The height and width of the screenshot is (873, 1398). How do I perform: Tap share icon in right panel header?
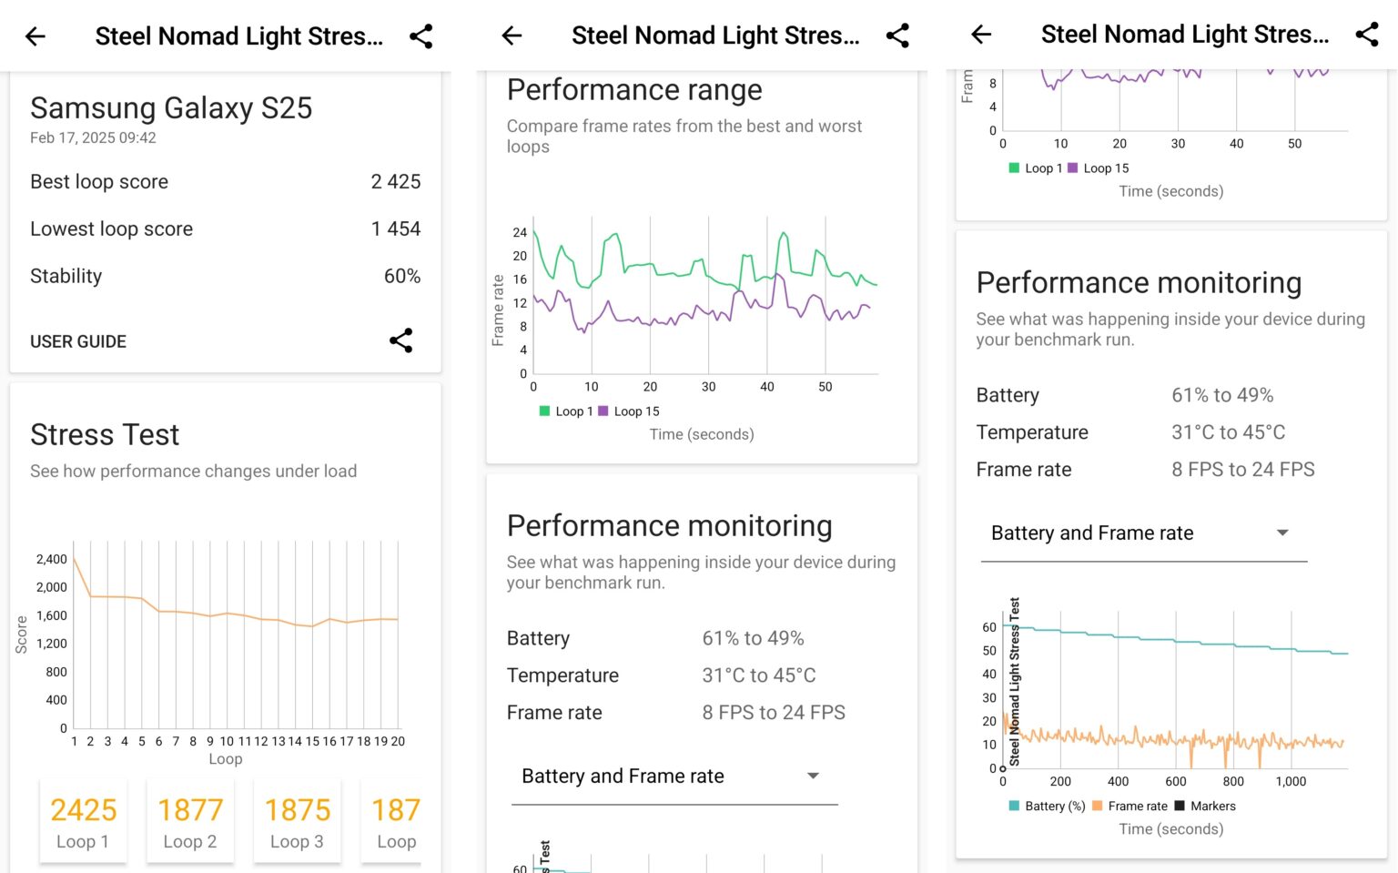1367,35
